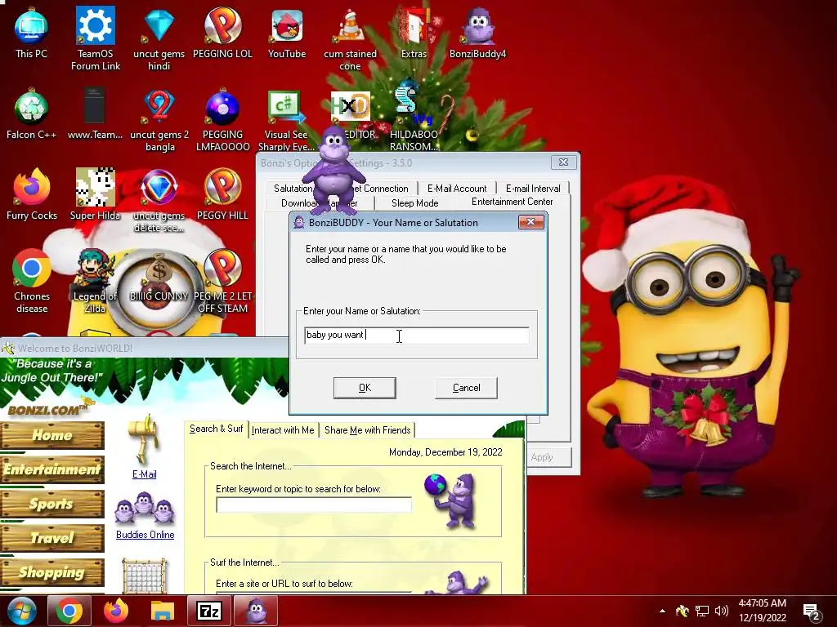Switch to BonziBuddy taskbar button

(256, 611)
